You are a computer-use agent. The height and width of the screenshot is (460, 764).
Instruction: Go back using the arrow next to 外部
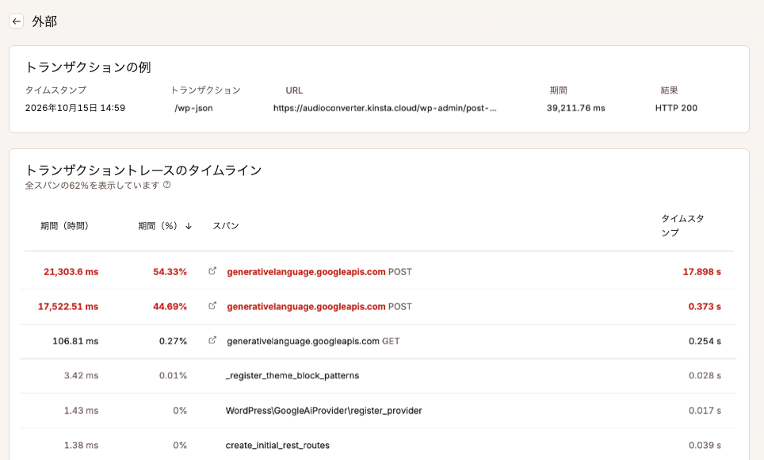pyautogui.click(x=17, y=21)
